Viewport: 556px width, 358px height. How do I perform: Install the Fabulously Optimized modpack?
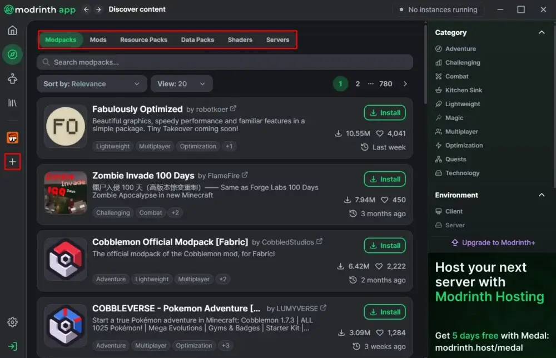[384, 113]
